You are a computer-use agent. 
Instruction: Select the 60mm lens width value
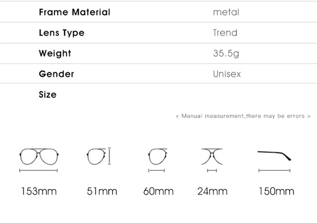(158, 191)
